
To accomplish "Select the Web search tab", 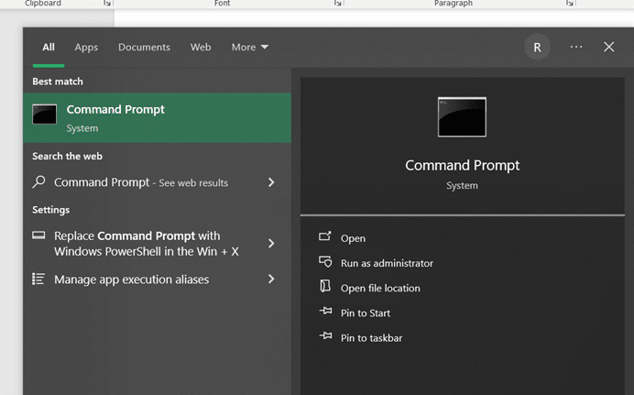I will (x=201, y=48).
